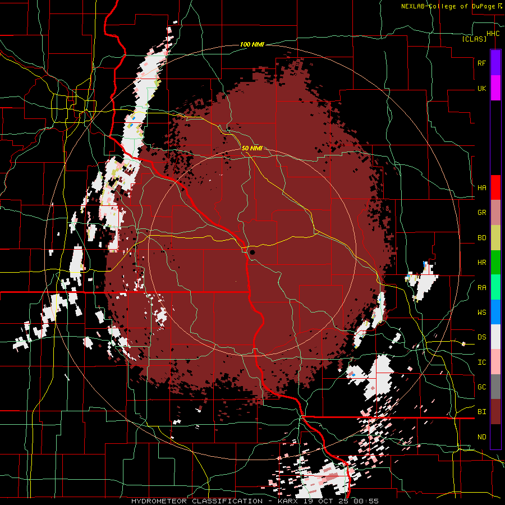Screen dimensions: 505x505
Task: Click the 19 OCT 25 date stamp
Action: coord(327,501)
